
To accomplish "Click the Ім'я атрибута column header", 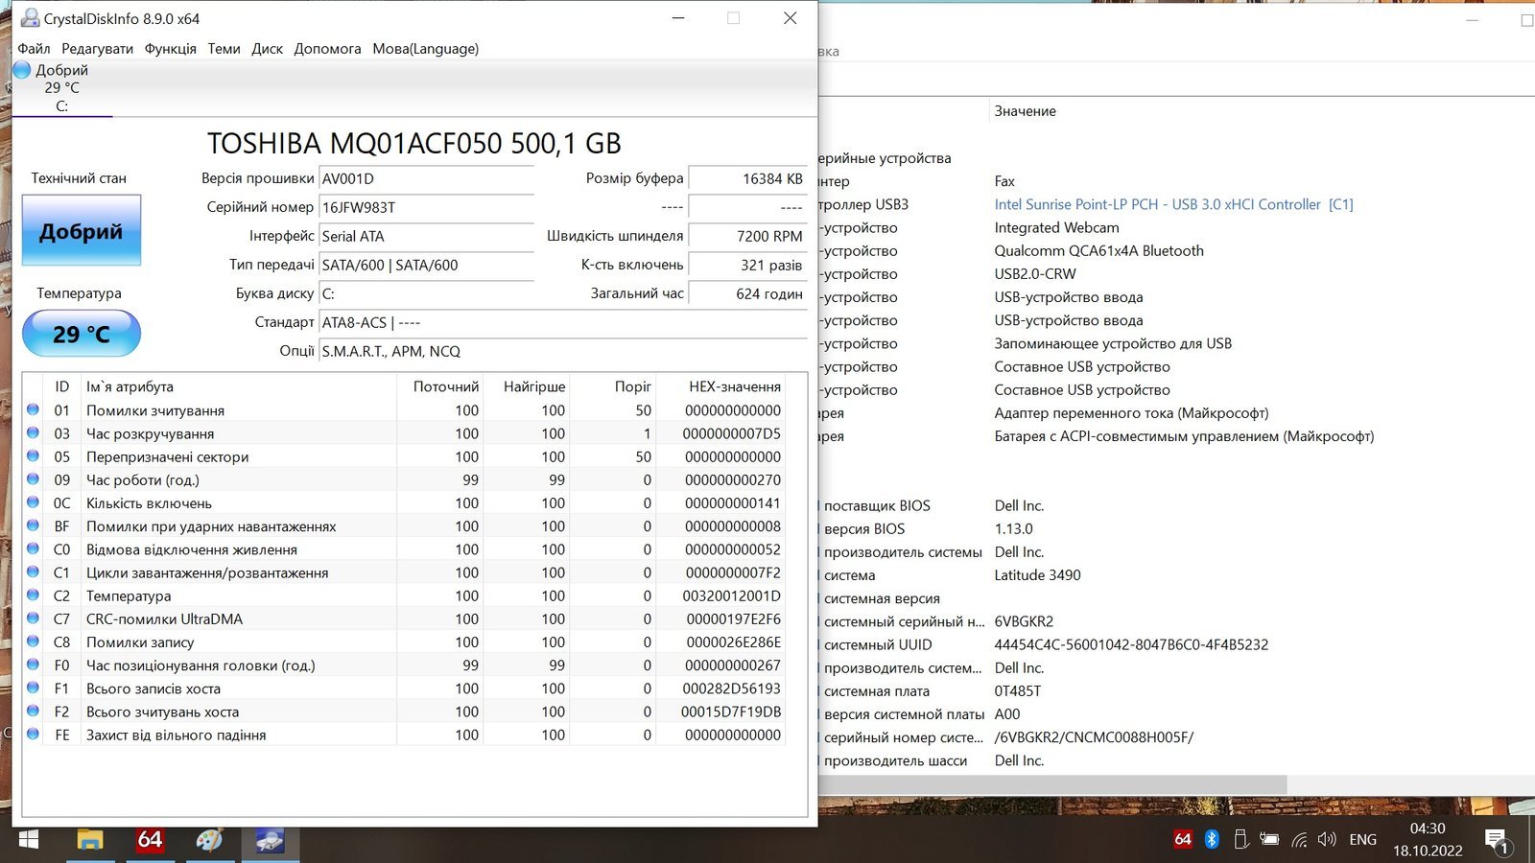I will click(238, 386).
